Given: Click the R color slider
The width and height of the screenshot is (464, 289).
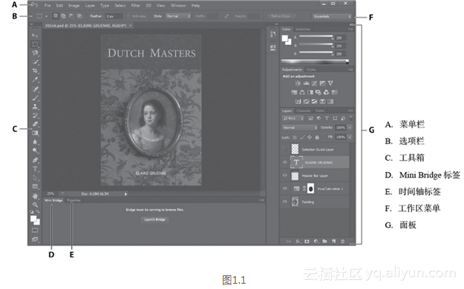Looking at the screenshot, I should pyautogui.click(x=315, y=36).
